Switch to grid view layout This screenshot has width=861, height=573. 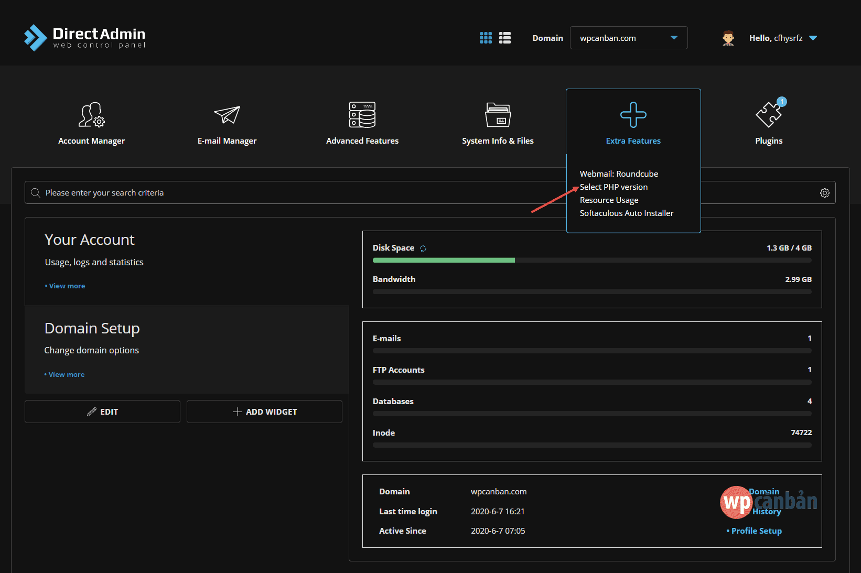point(485,37)
